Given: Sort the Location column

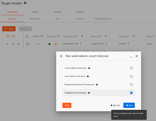Looking at the screenshot, I should [128, 36].
